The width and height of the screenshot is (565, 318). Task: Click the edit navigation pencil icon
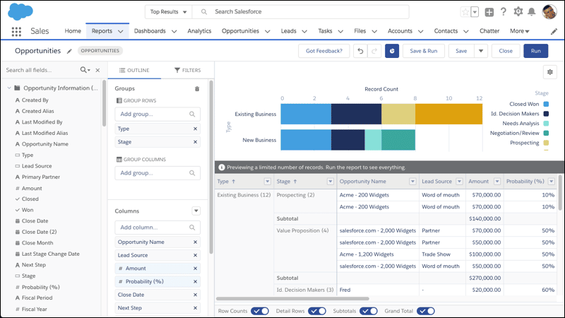coord(554,32)
